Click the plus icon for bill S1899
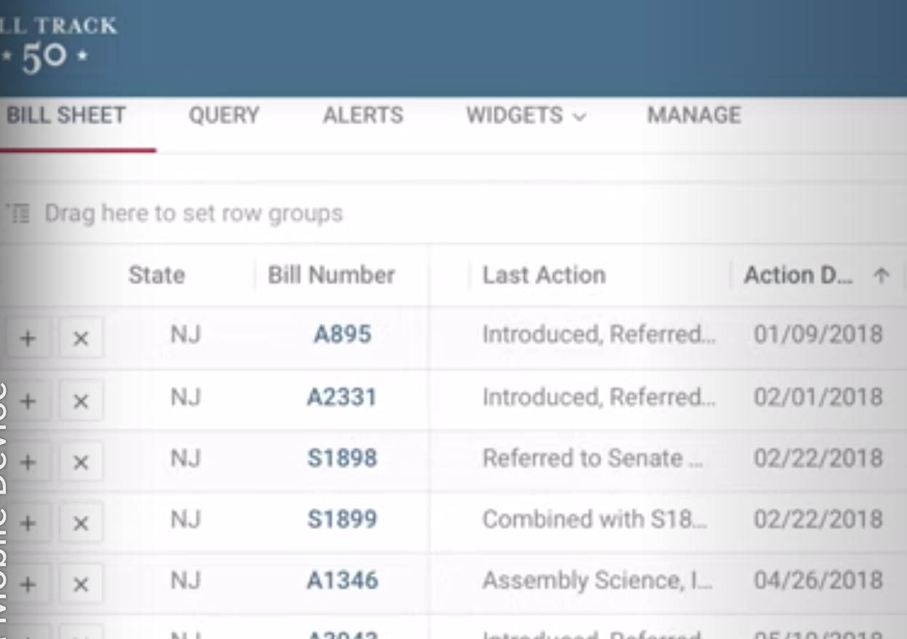The image size is (907, 639). click(x=28, y=523)
